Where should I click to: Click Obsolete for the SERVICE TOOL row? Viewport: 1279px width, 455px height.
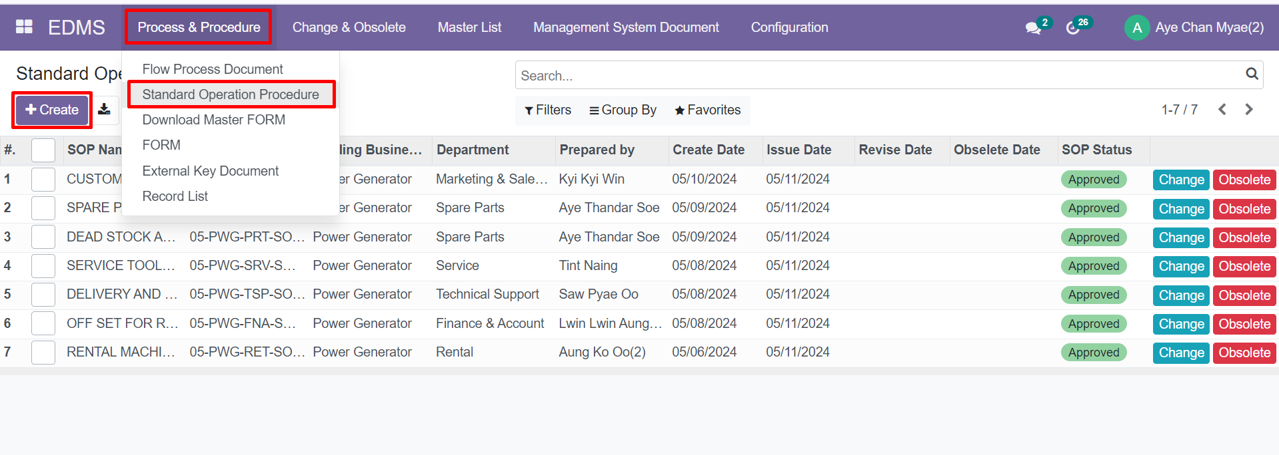(x=1244, y=266)
